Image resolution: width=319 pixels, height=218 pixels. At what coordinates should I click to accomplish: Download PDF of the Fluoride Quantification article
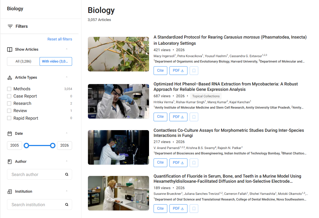point(178,209)
